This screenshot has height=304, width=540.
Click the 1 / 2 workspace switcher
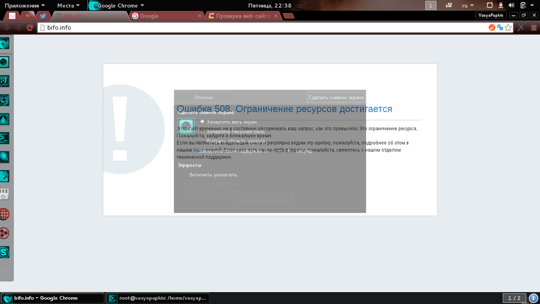tap(514, 298)
